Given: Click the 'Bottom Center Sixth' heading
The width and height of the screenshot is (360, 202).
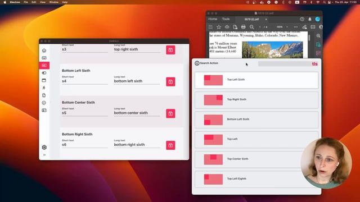Looking at the screenshot, I should coord(78,102).
